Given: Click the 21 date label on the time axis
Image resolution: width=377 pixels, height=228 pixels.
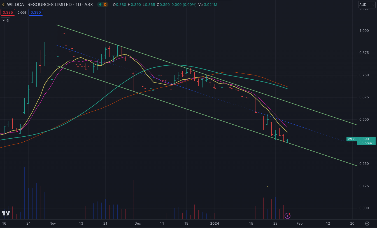Looking at the screenshot, I should (x=105, y=224).
